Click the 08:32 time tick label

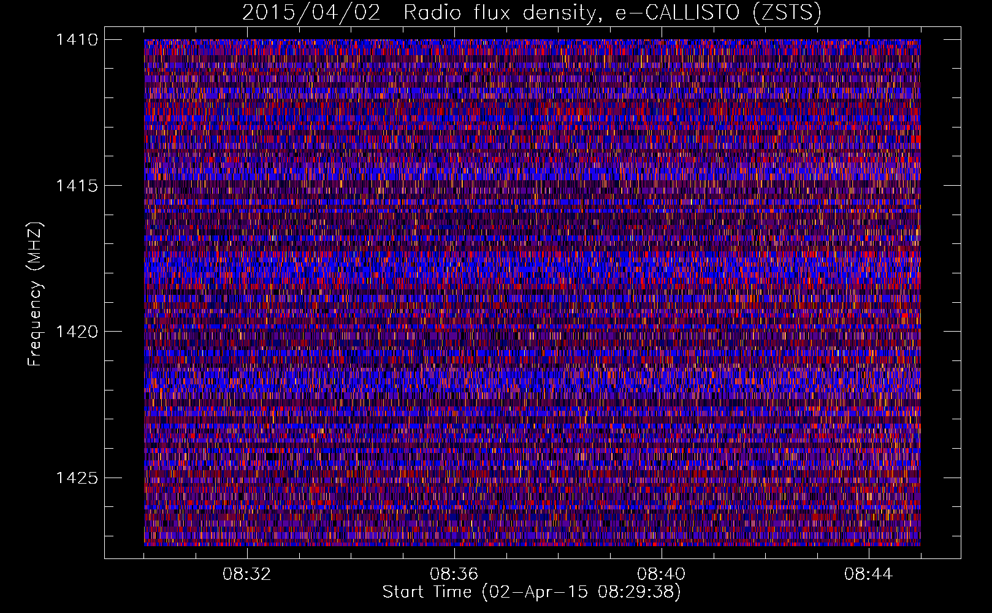tap(246, 574)
